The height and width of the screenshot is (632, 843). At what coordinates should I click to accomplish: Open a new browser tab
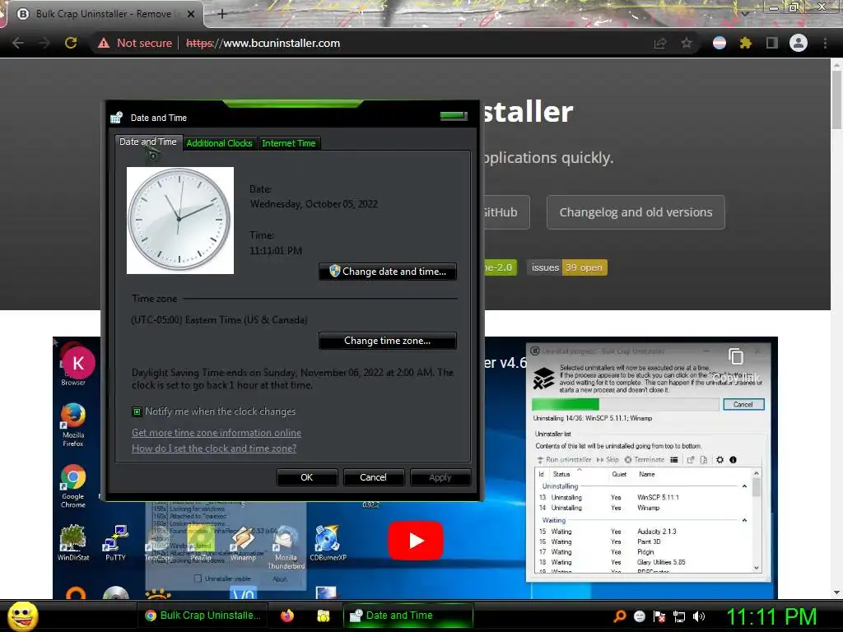[x=222, y=14]
